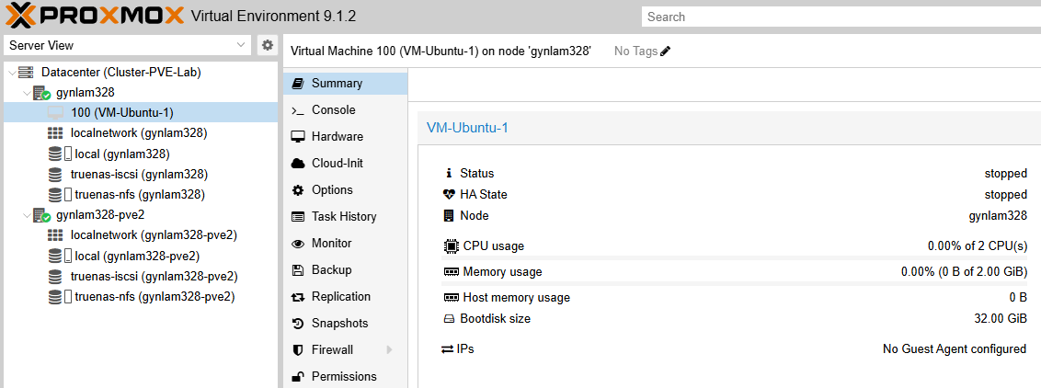Screen dimensions: 1041x388
Task: Click the IPs exchange arrows icon
Action: pos(448,348)
